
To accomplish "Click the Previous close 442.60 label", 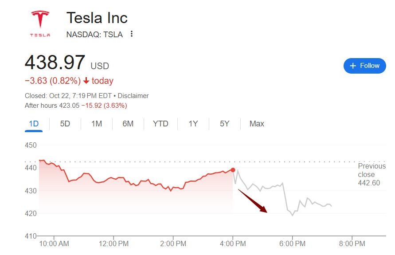I will click(372, 174).
